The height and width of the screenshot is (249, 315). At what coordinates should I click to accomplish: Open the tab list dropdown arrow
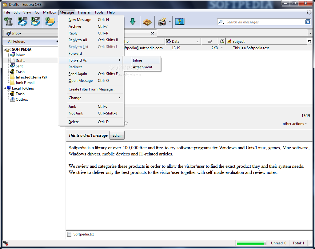310,33
